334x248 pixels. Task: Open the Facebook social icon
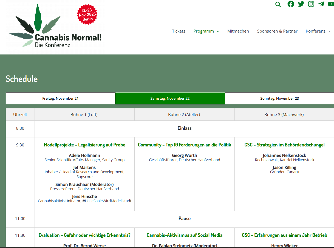[291, 4]
